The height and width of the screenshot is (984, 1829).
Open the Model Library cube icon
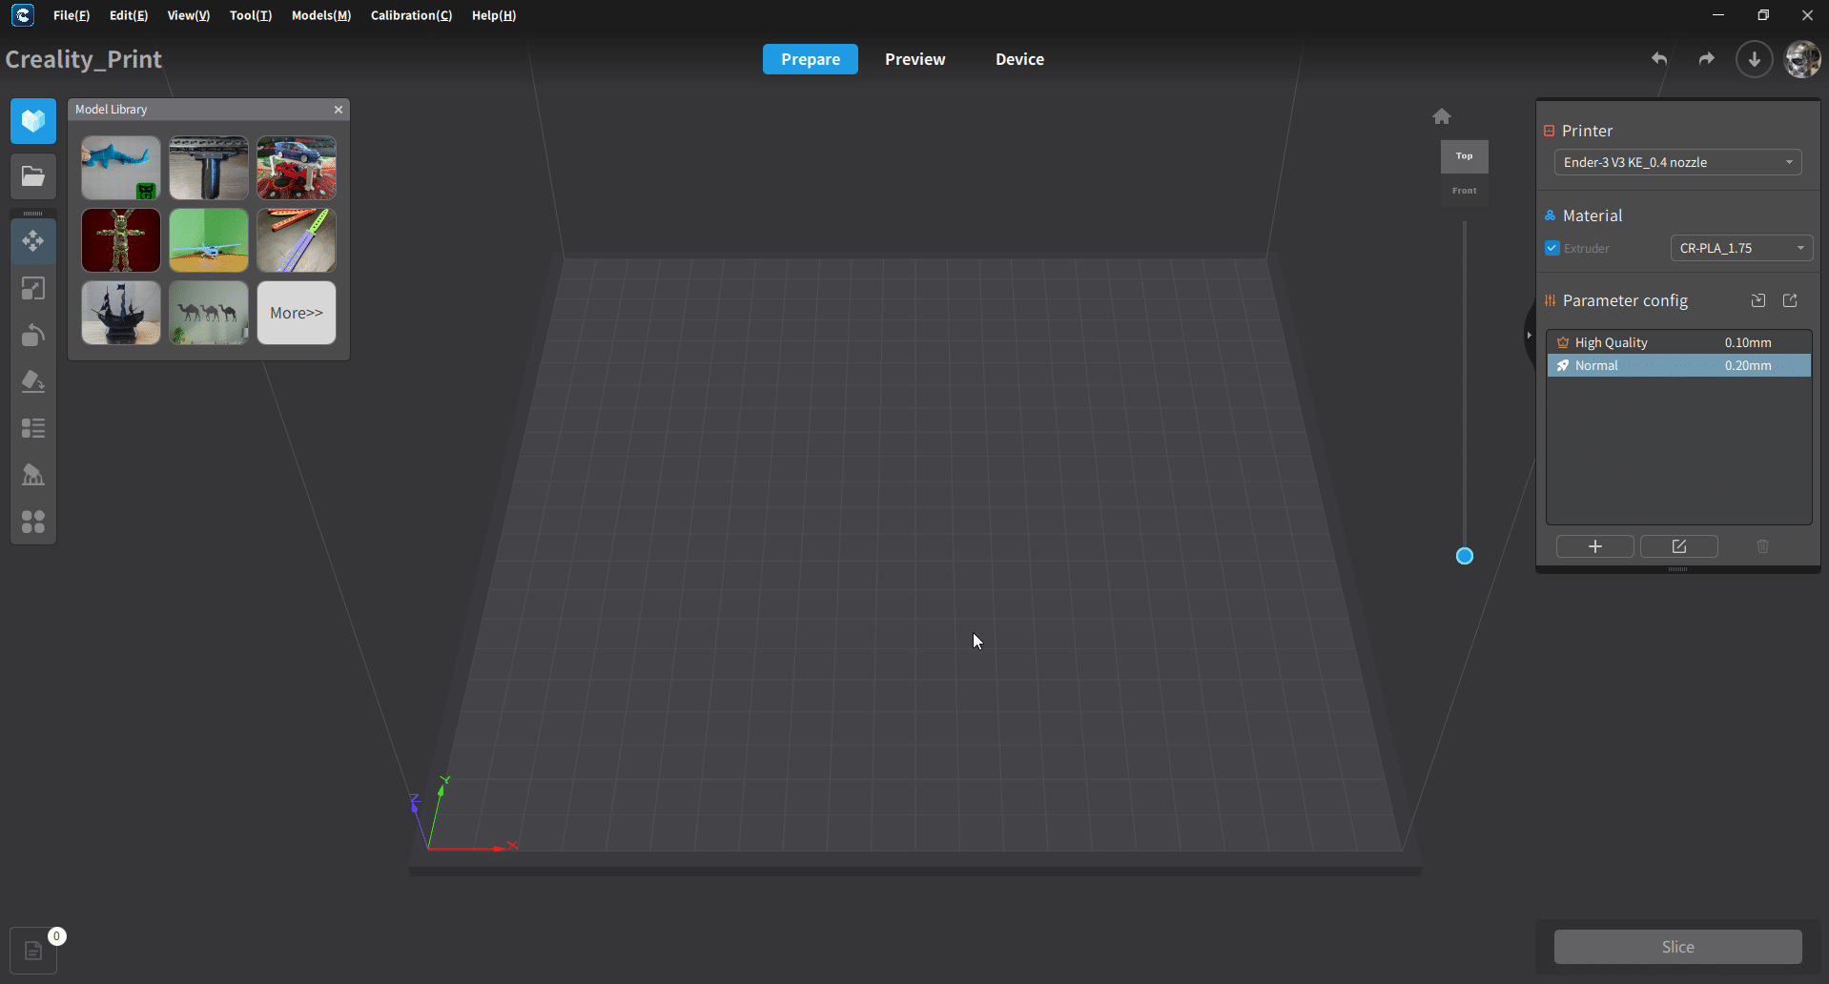click(x=33, y=121)
